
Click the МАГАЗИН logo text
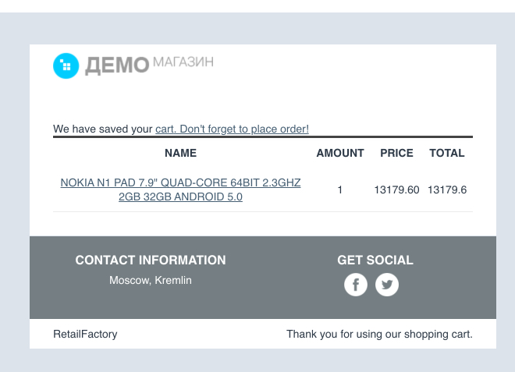(183, 62)
